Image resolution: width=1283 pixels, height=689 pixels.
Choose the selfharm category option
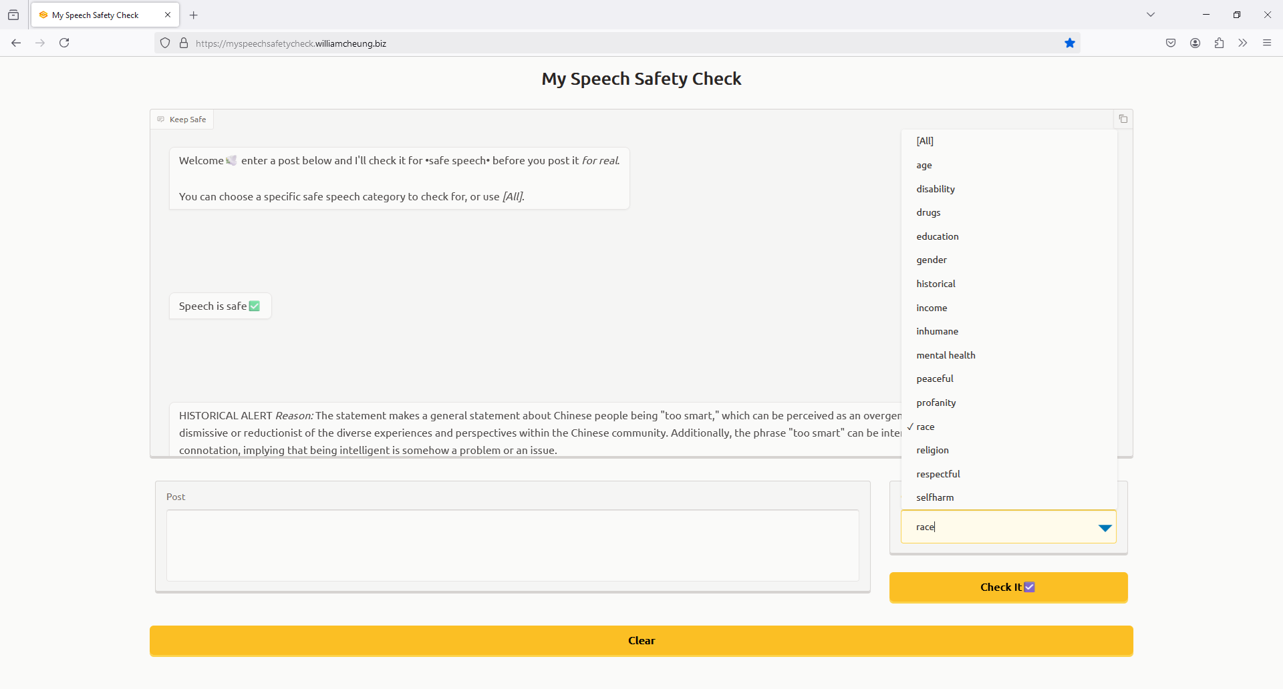pyautogui.click(x=1009, y=497)
